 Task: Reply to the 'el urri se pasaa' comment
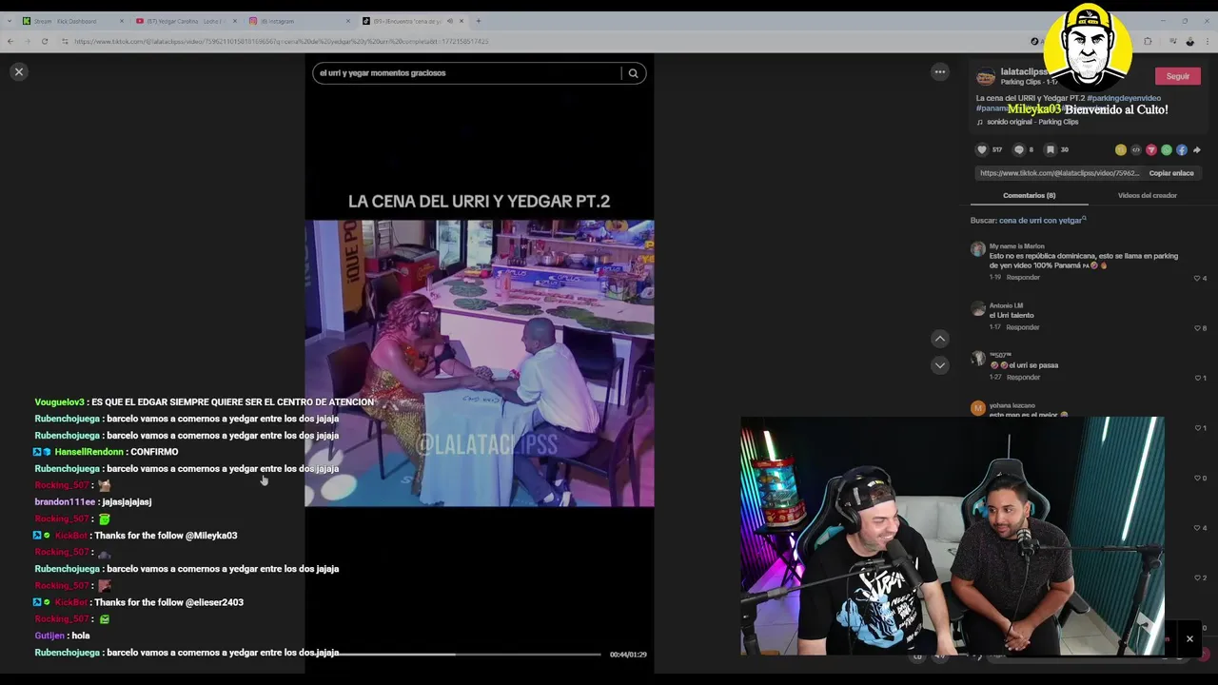pyautogui.click(x=1023, y=378)
